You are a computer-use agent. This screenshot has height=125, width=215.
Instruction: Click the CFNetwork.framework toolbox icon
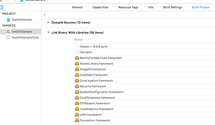(77, 104)
